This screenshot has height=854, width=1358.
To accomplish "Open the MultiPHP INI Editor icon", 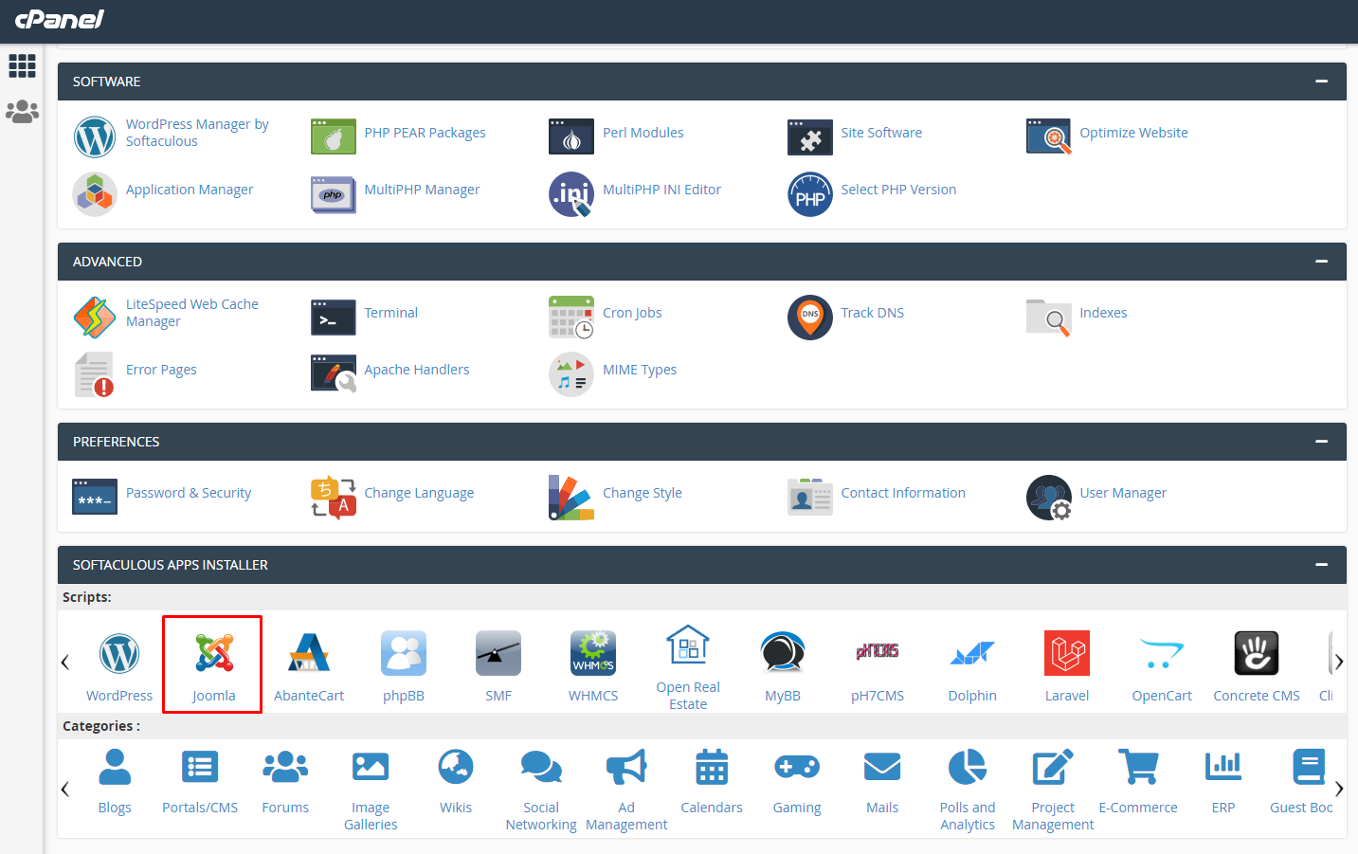I will (x=571, y=194).
